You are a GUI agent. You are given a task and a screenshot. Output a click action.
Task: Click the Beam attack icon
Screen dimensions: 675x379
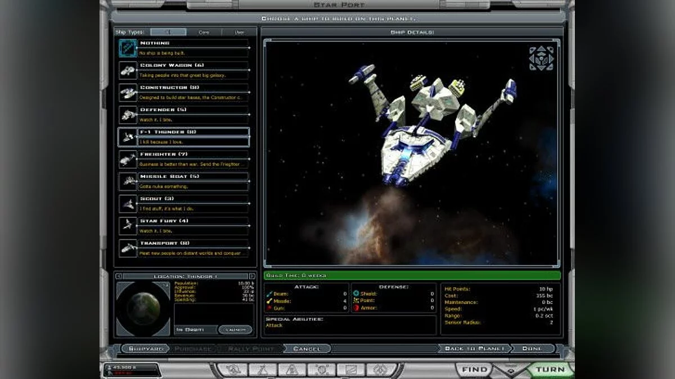[x=269, y=294]
